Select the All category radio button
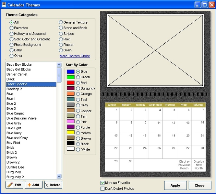Viewport: 216px width, 194px height. coord(11,22)
